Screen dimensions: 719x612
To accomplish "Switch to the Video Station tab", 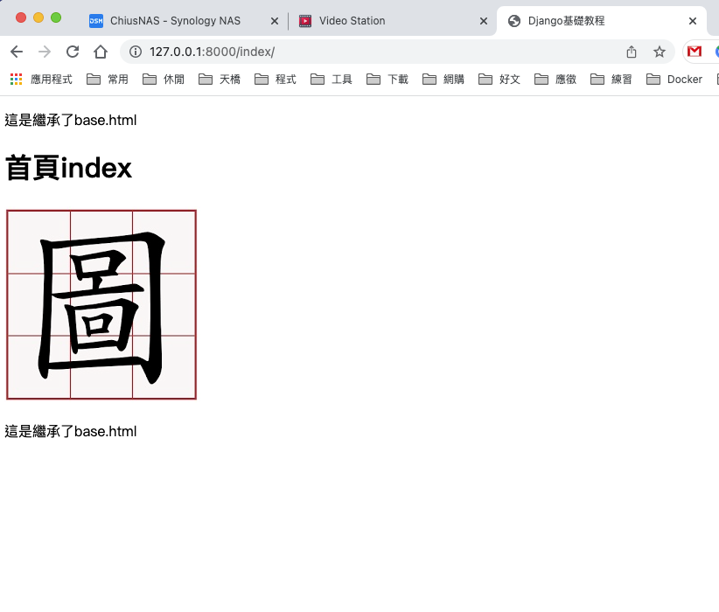I will (352, 21).
